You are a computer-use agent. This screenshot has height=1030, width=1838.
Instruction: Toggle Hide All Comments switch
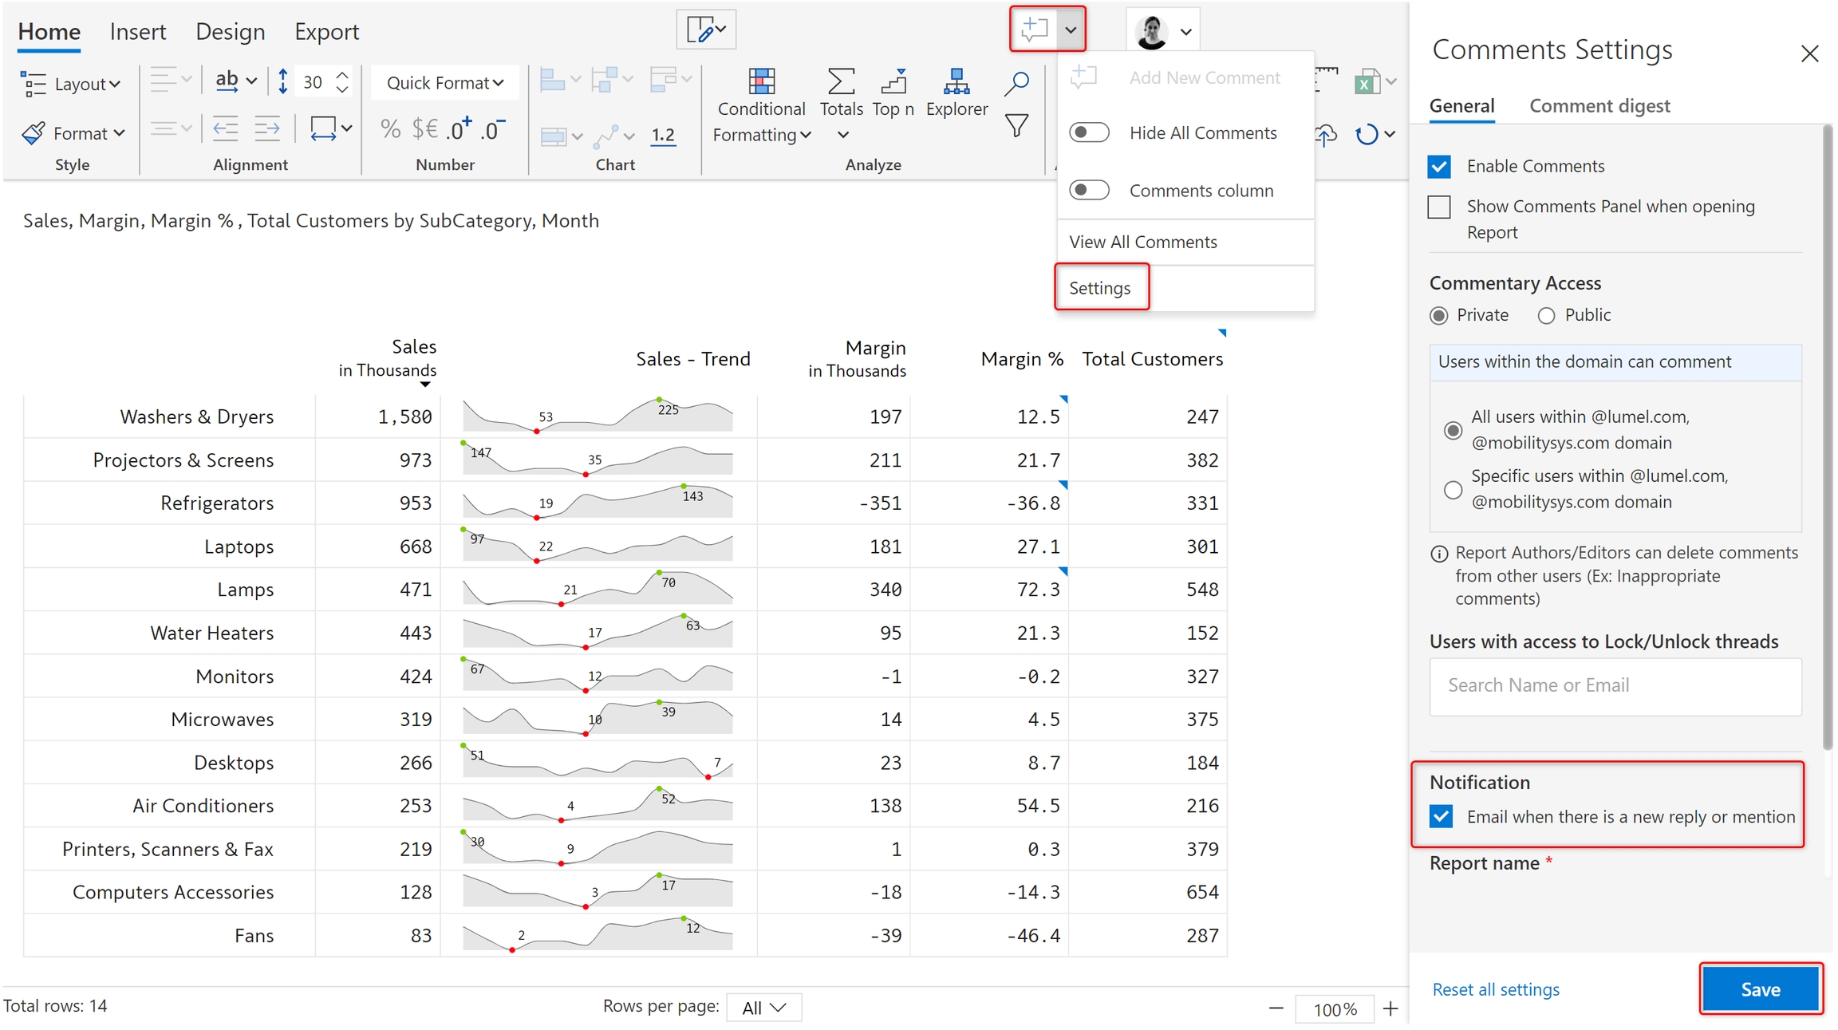(1089, 132)
